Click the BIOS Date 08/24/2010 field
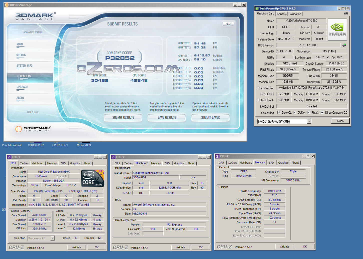Image resolution: width=363 pixels, height=259 pixels. [169, 214]
